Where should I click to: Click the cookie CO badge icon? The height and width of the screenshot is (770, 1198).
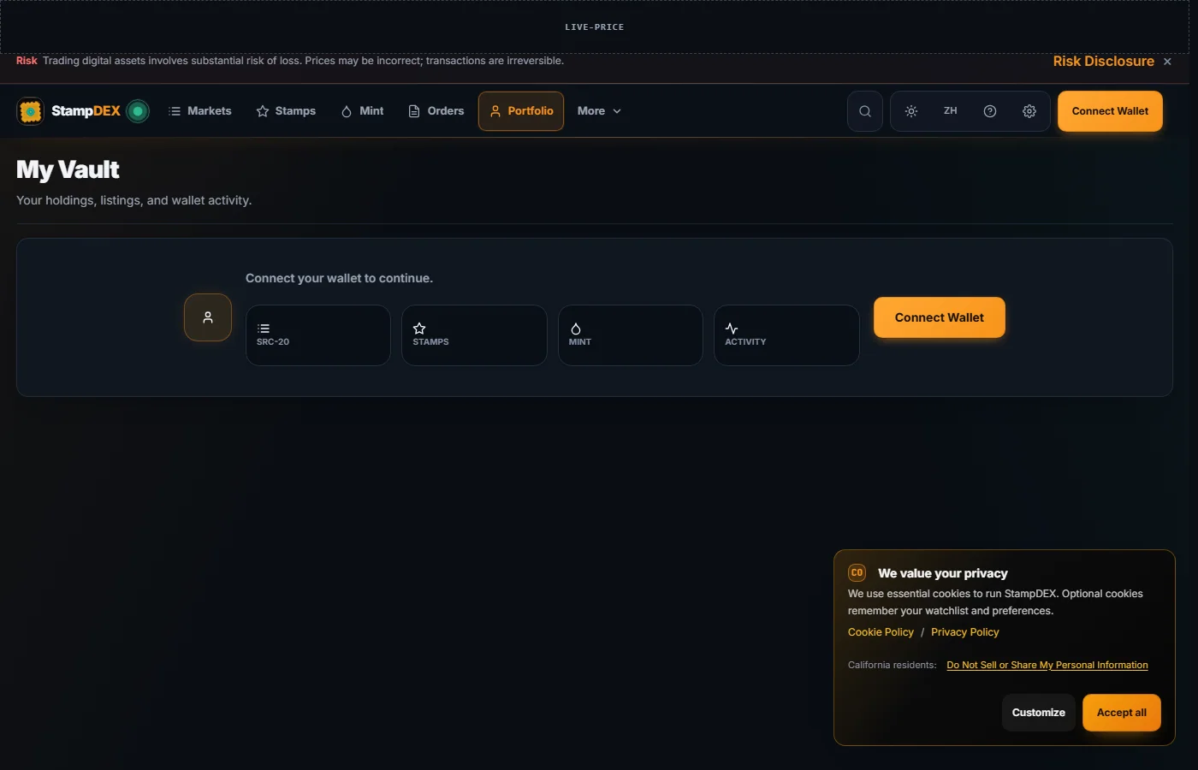[857, 573]
